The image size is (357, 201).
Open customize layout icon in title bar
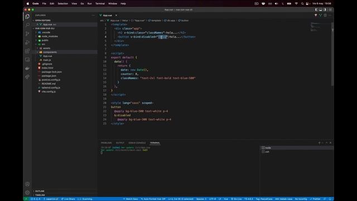coord(330,10)
